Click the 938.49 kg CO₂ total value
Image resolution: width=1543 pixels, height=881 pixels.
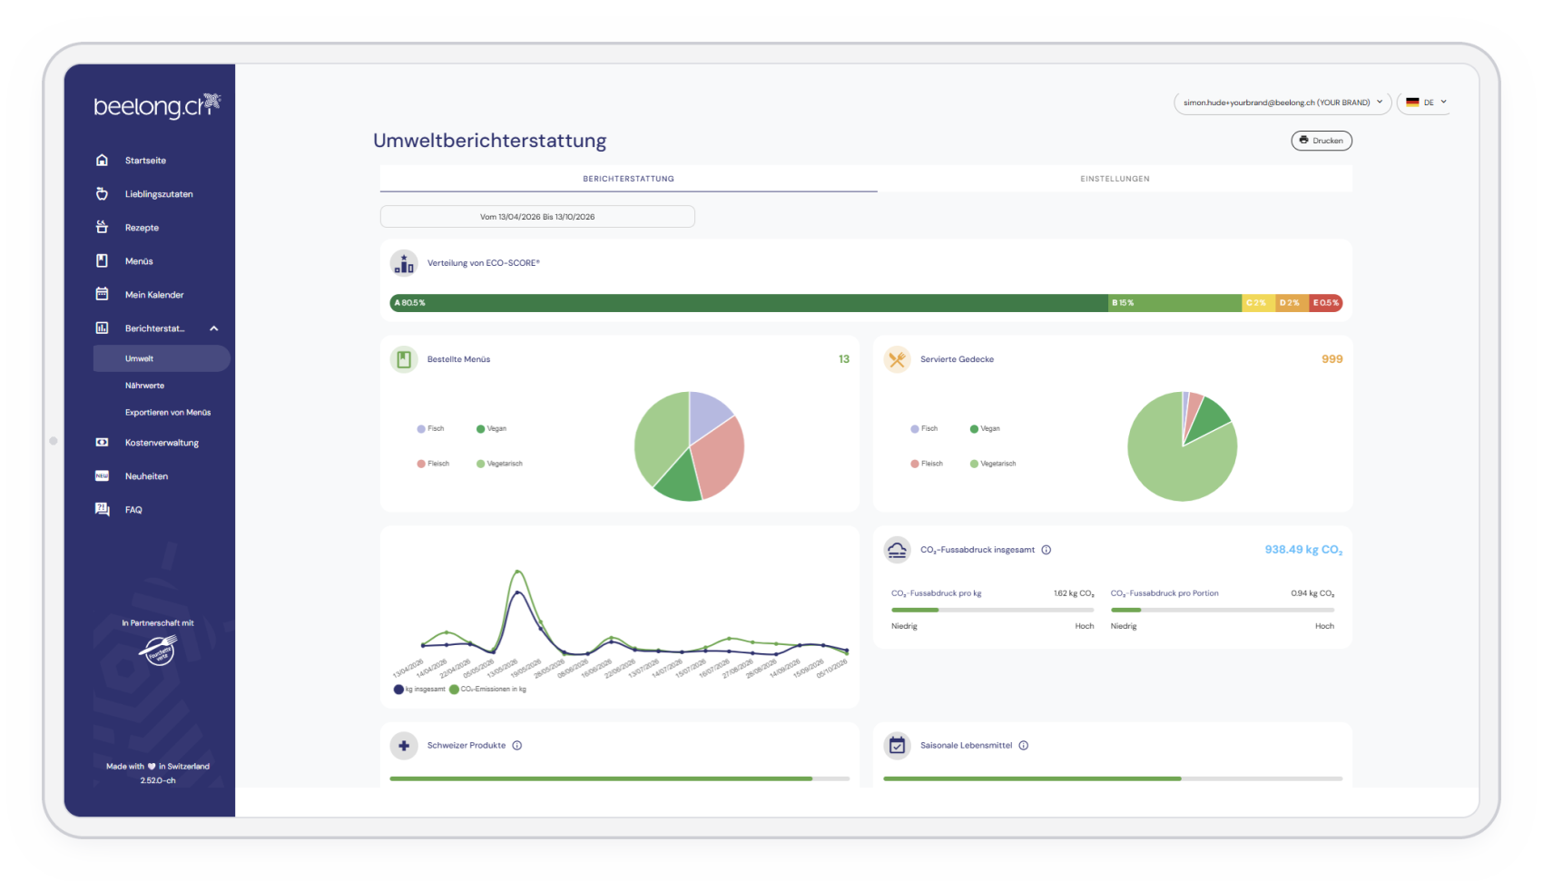pyautogui.click(x=1303, y=550)
